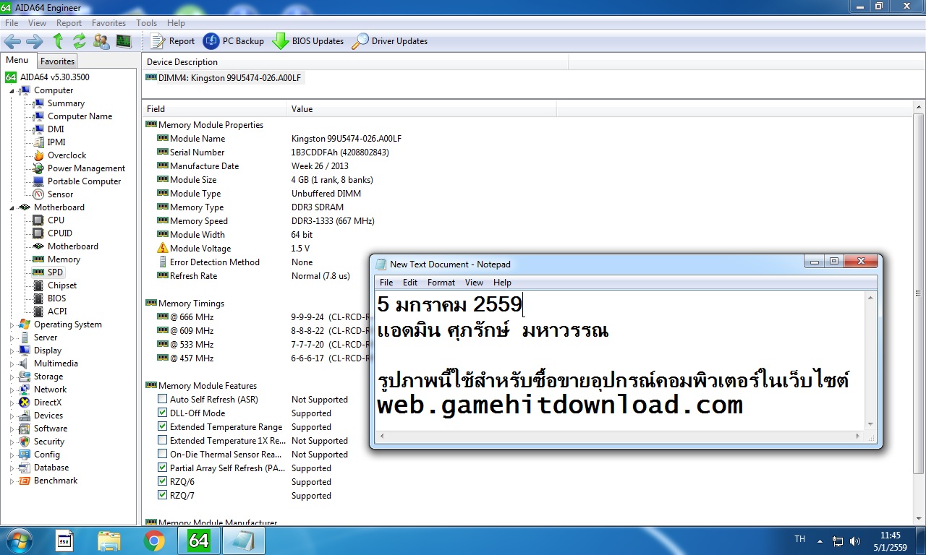Screen dimensions: 926x555
Task: Open Windows Explorer from the taskbar
Action: tap(109, 541)
